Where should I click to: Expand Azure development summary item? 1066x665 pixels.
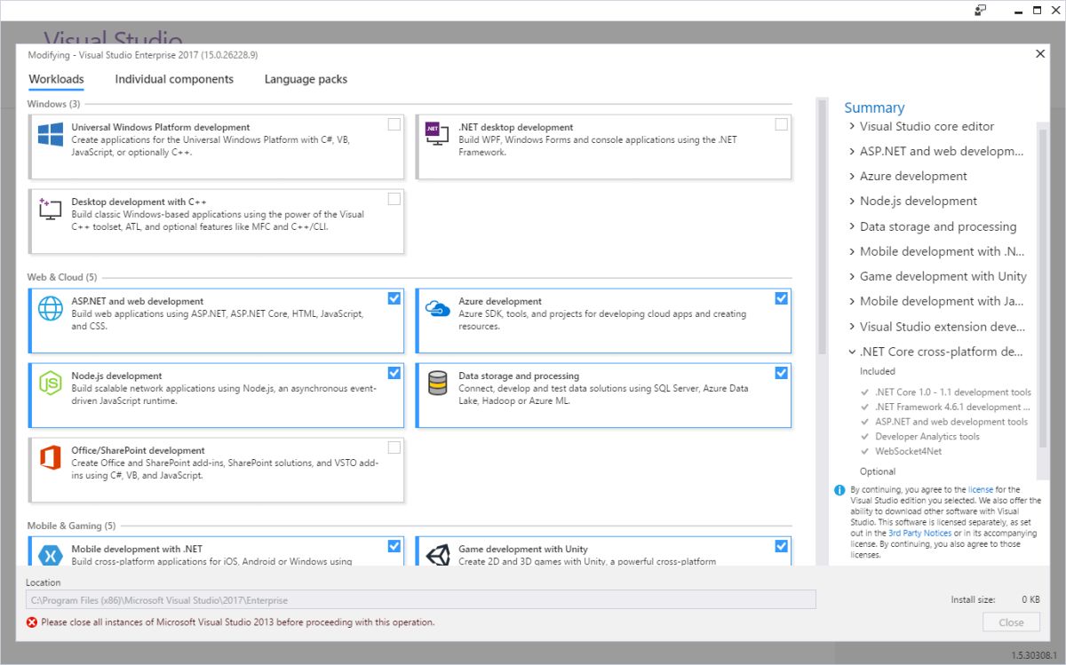(853, 176)
